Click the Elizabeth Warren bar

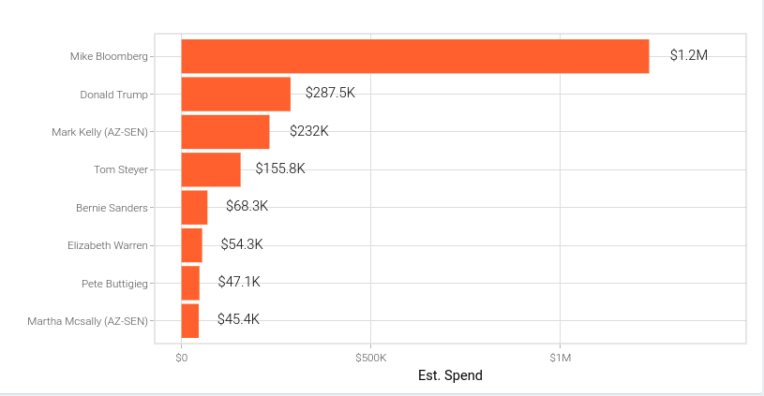[x=191, y=245]
